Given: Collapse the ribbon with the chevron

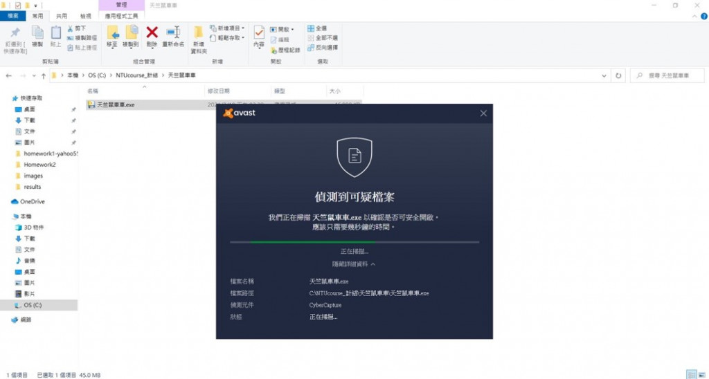Looking at the screenshot, I should coord(695,17).
